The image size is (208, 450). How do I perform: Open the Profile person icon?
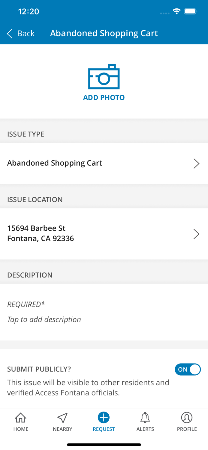(187, 417)
